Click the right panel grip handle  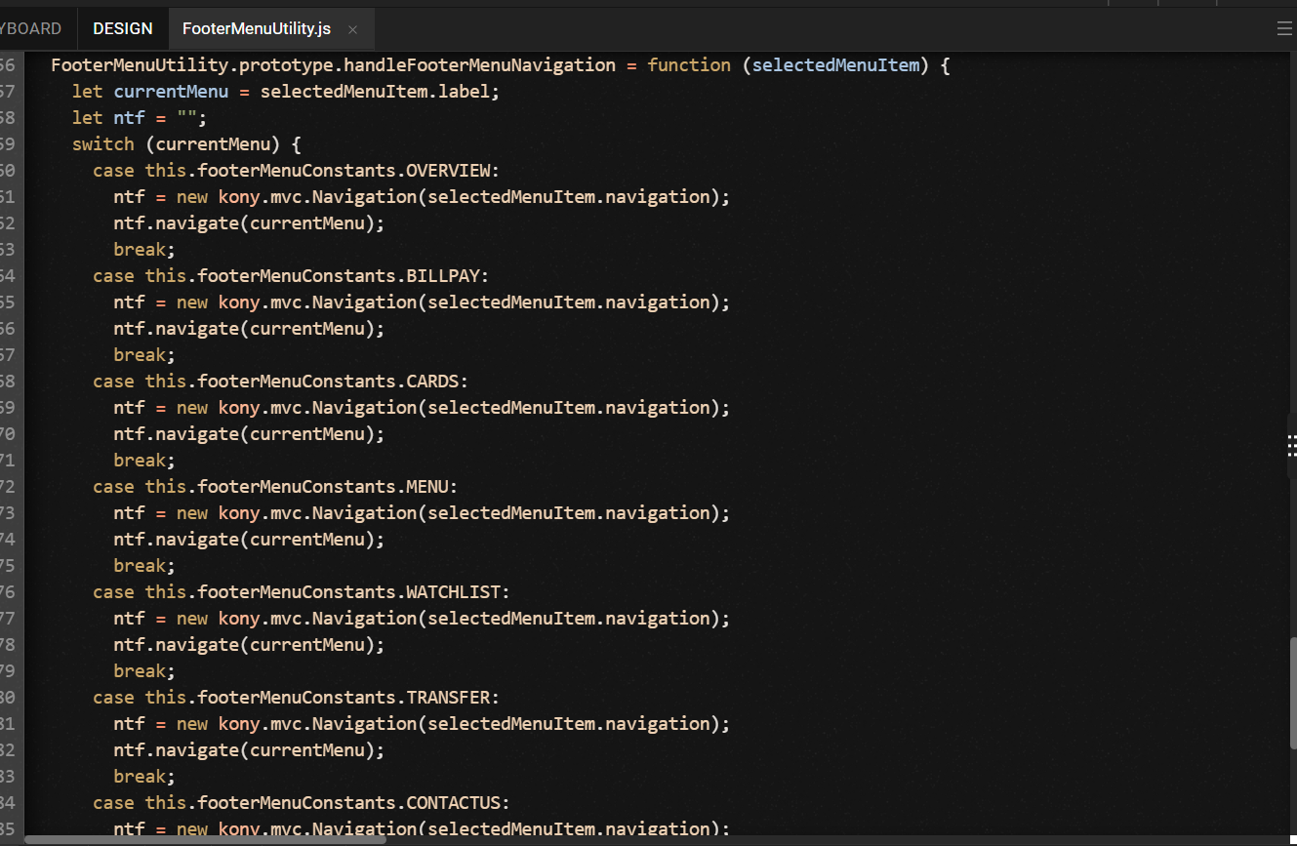click(1291, 445)
